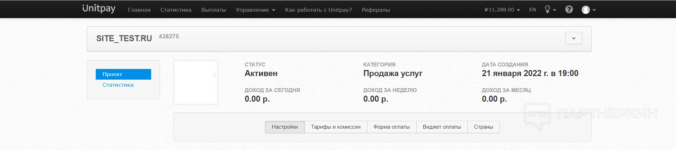
Task: Go to the Рефералы page
Action: tap(376, 10)
